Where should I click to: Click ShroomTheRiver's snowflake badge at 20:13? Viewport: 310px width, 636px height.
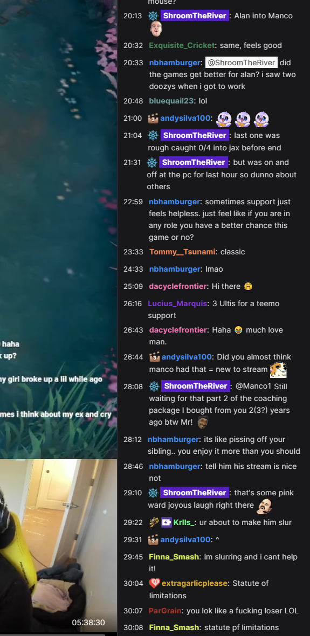pos(153,16)
